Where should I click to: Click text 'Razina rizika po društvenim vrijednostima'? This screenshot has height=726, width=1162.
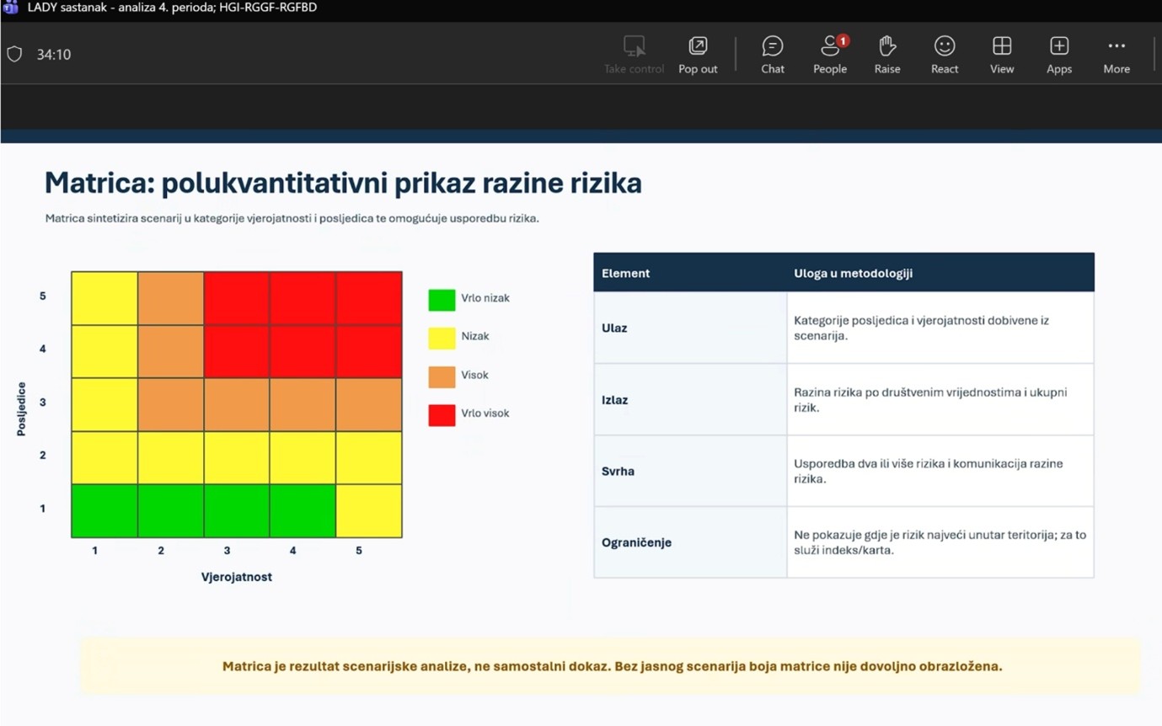[x=904, y=392]
